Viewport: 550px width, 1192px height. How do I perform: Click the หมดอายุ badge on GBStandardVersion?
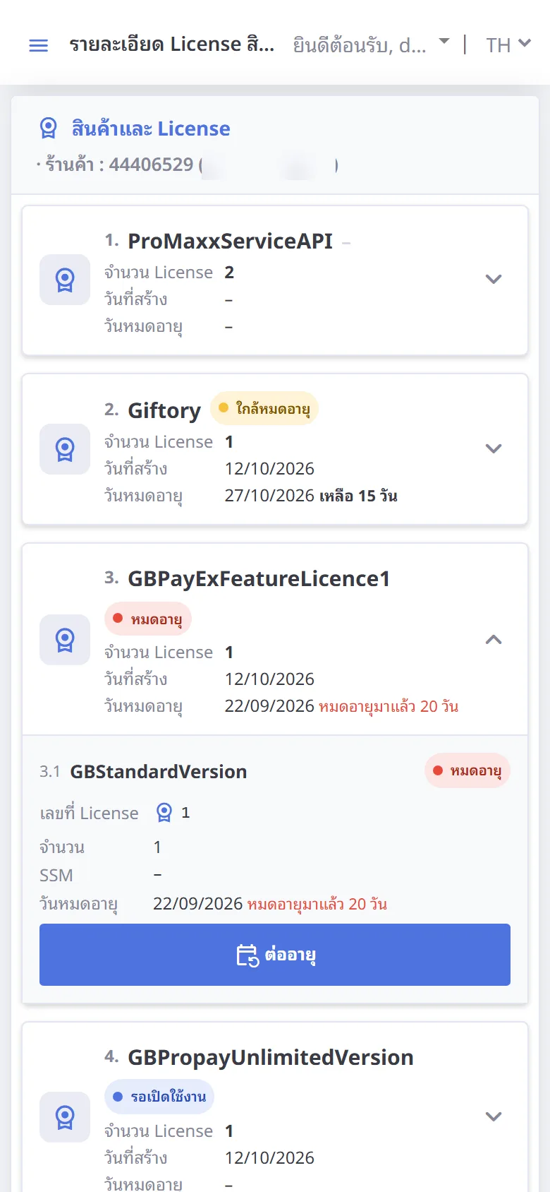(468, 770)
